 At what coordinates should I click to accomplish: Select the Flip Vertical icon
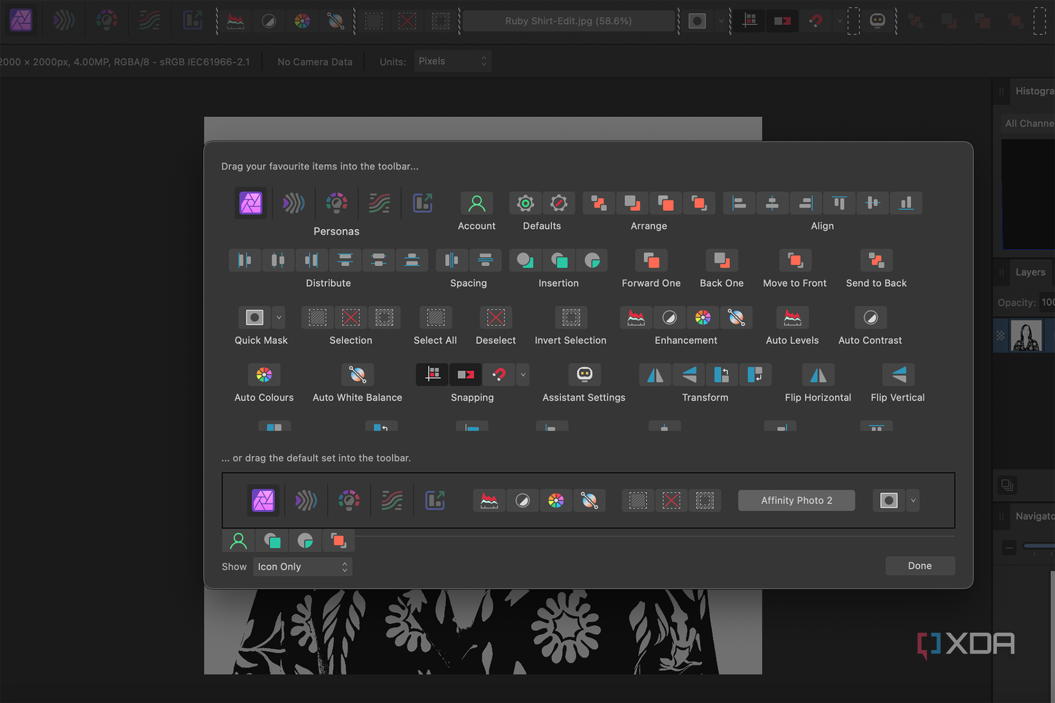[x=898, y=375]
